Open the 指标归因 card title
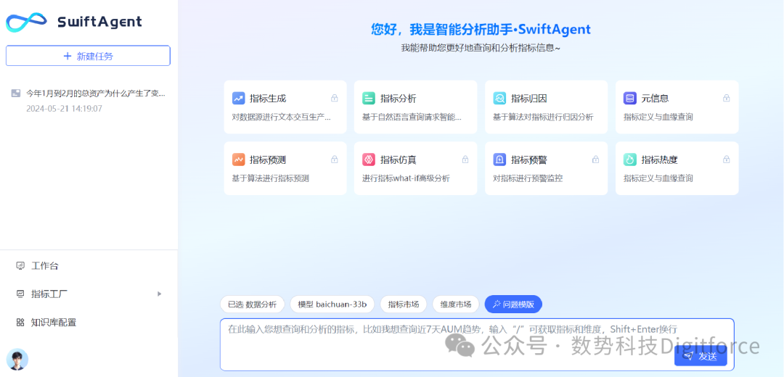 [x=528, y=99]
